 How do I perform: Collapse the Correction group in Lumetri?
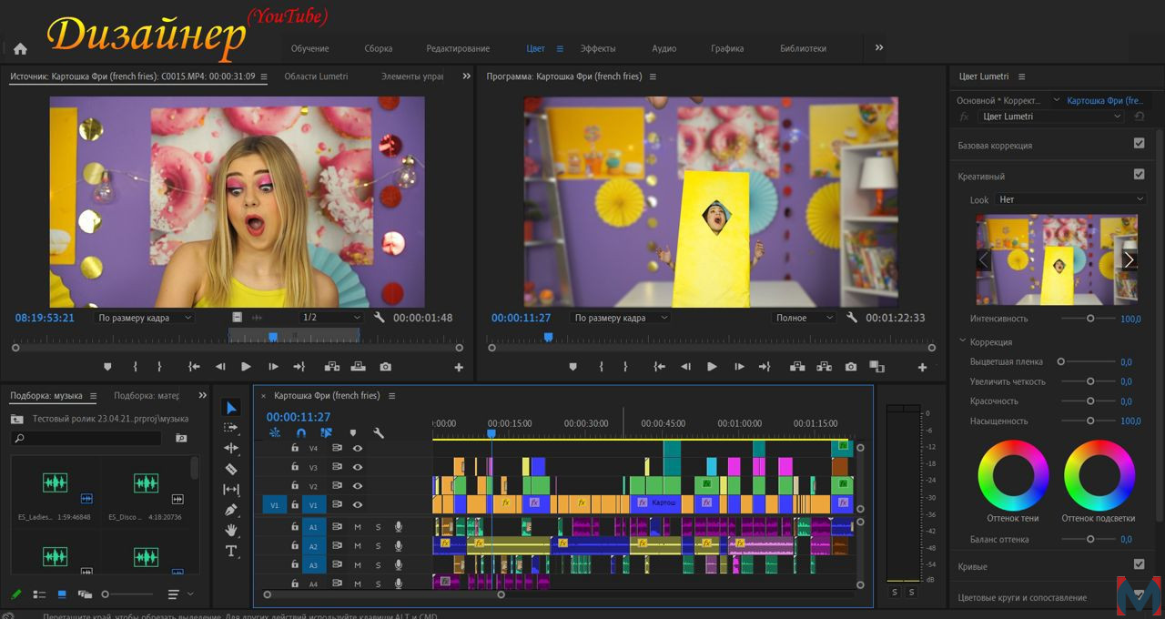coord(964,342)
